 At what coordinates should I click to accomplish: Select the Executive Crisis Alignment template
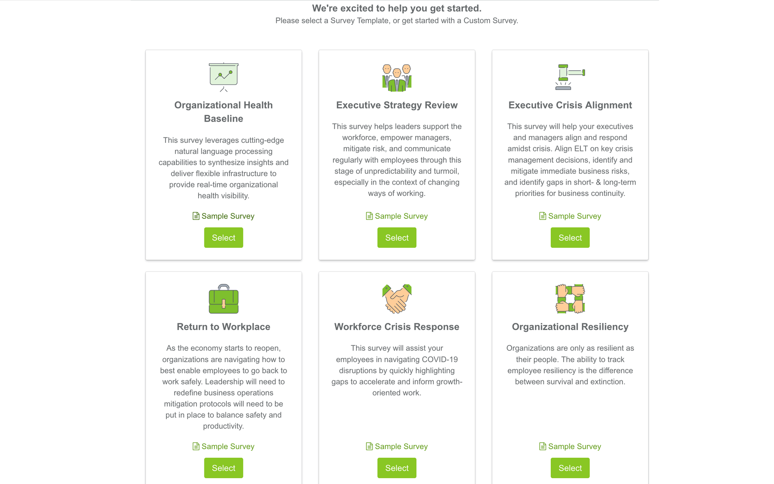[x=570, y=237]
